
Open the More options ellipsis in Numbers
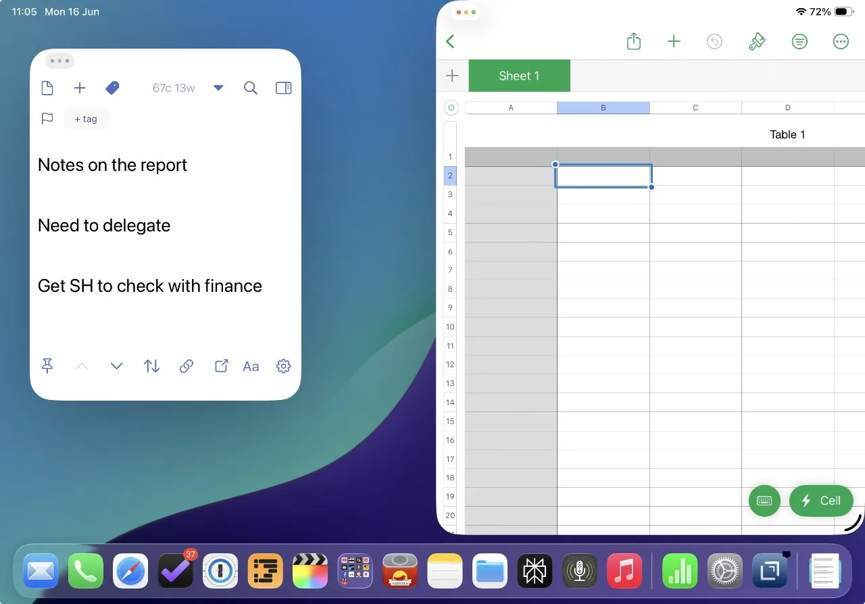click(x=841, y=42)
